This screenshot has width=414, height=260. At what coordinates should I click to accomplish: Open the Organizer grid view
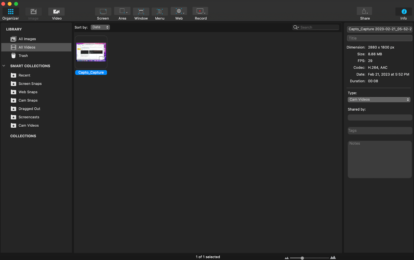point(11,12)
